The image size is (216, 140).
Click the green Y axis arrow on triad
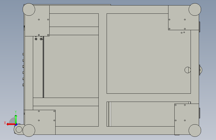[x=16, y=119]
